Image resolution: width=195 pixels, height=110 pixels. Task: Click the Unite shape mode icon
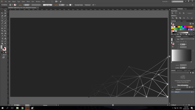pos(172,13)
